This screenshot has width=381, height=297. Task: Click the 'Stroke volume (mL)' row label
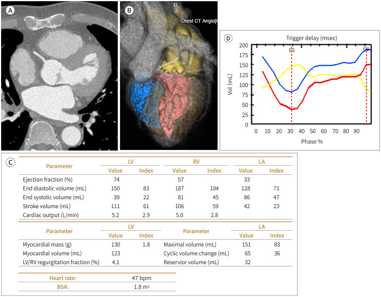pyautogui.click(x=46, y=206)
